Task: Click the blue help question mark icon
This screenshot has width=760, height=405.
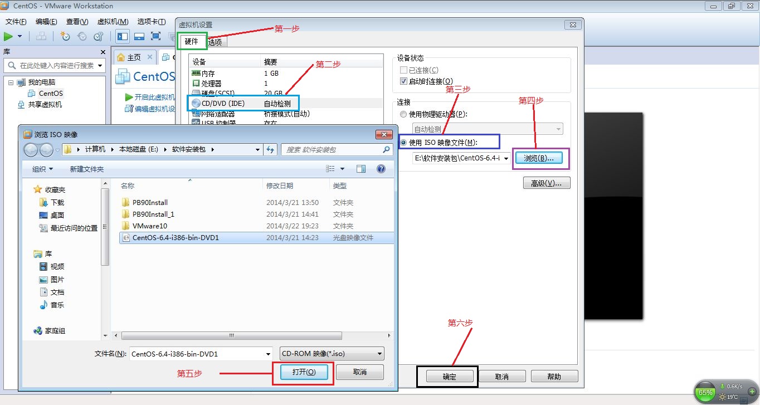Action: [381, 169]
